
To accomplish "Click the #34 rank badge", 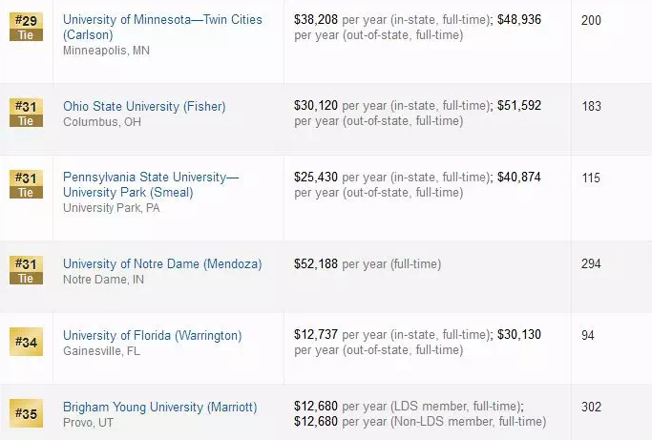I will [26, 342].
